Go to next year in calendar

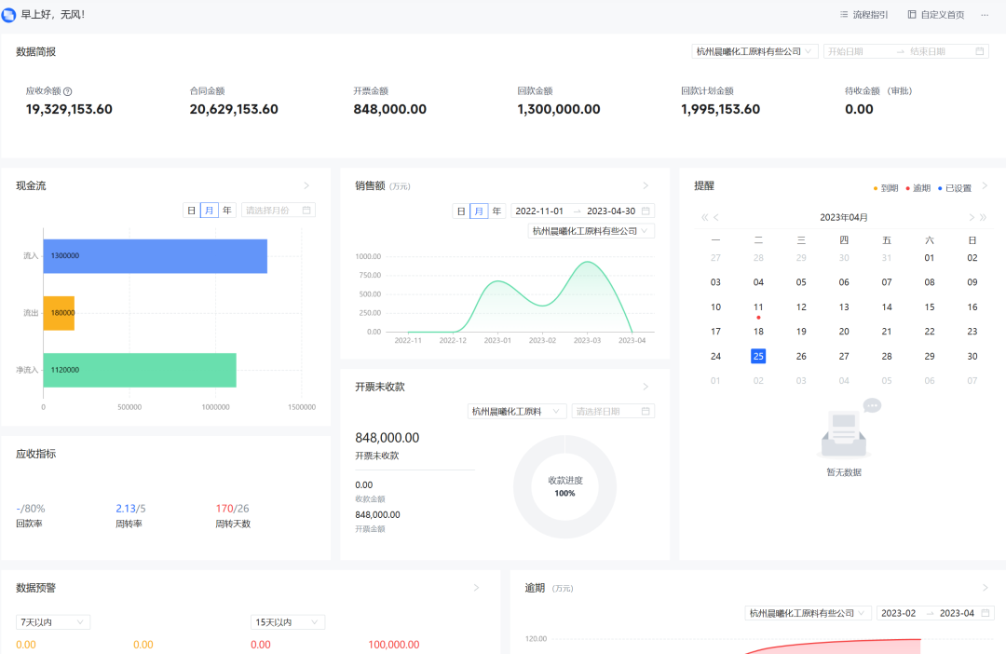[x=983, y=218]
